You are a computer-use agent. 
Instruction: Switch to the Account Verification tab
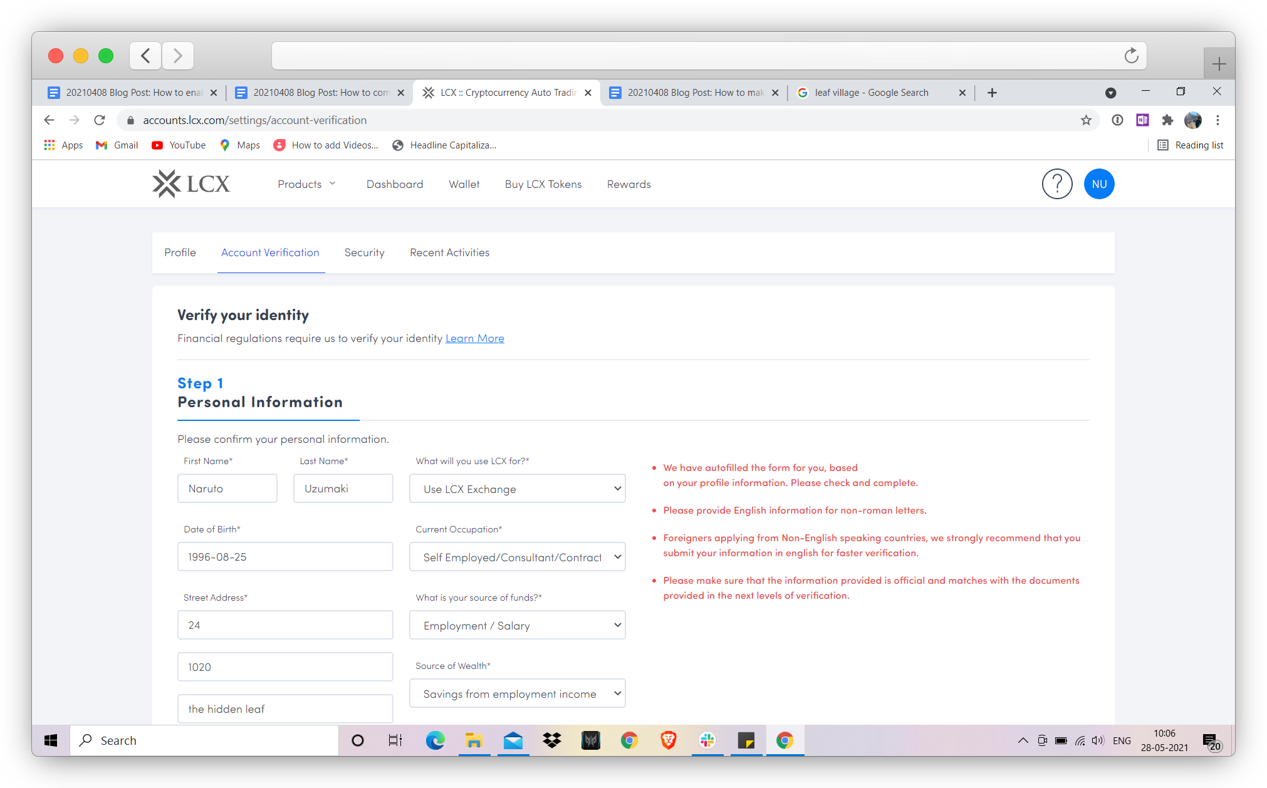pos(270,252)
